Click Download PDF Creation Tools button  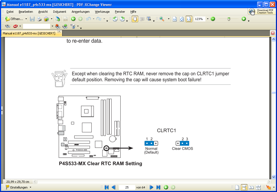(262, 11)
